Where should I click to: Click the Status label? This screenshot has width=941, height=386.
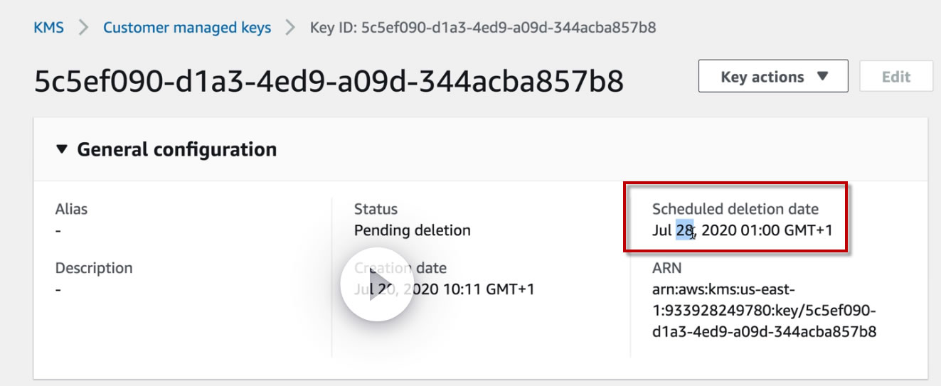[x=376, y=209]
